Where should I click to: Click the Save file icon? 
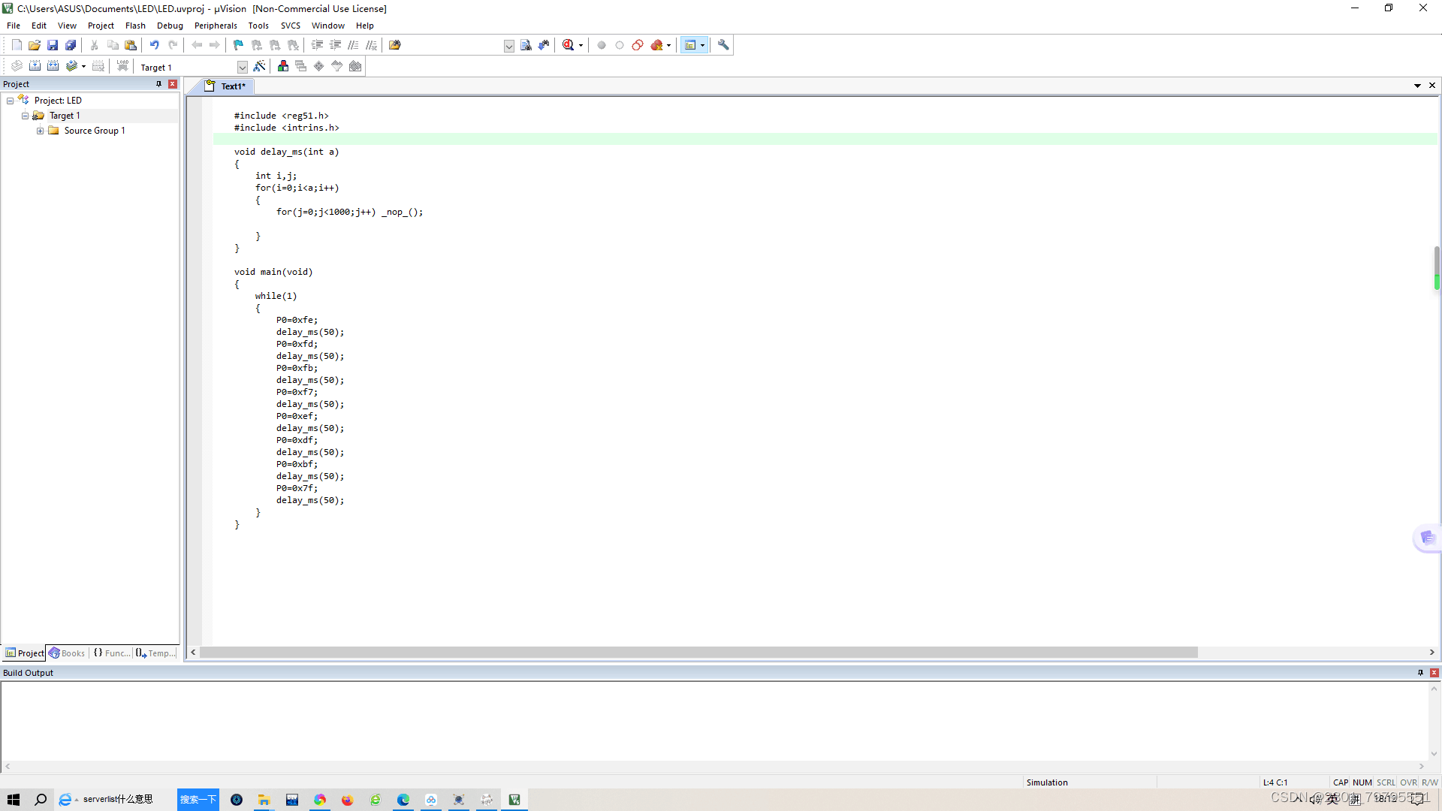(x=53, y=45)
